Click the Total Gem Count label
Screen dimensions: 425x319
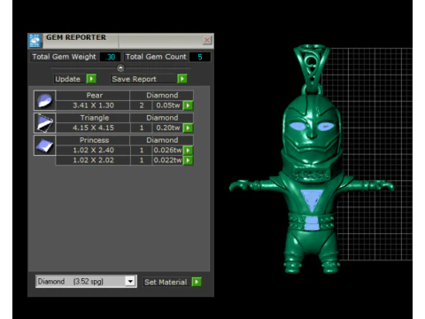pyautogui.click(x=156, y=57)
